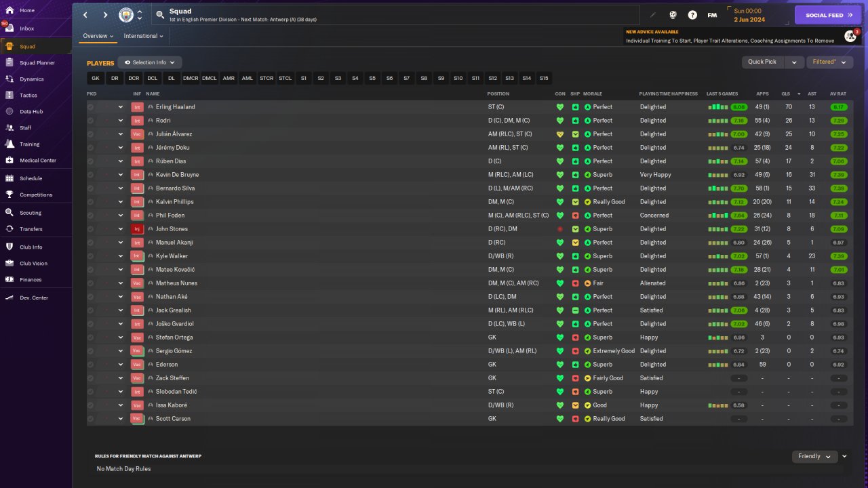Select the GK position slot button
The width and height of the screenshot is (868, 488).
pos(96,78)
